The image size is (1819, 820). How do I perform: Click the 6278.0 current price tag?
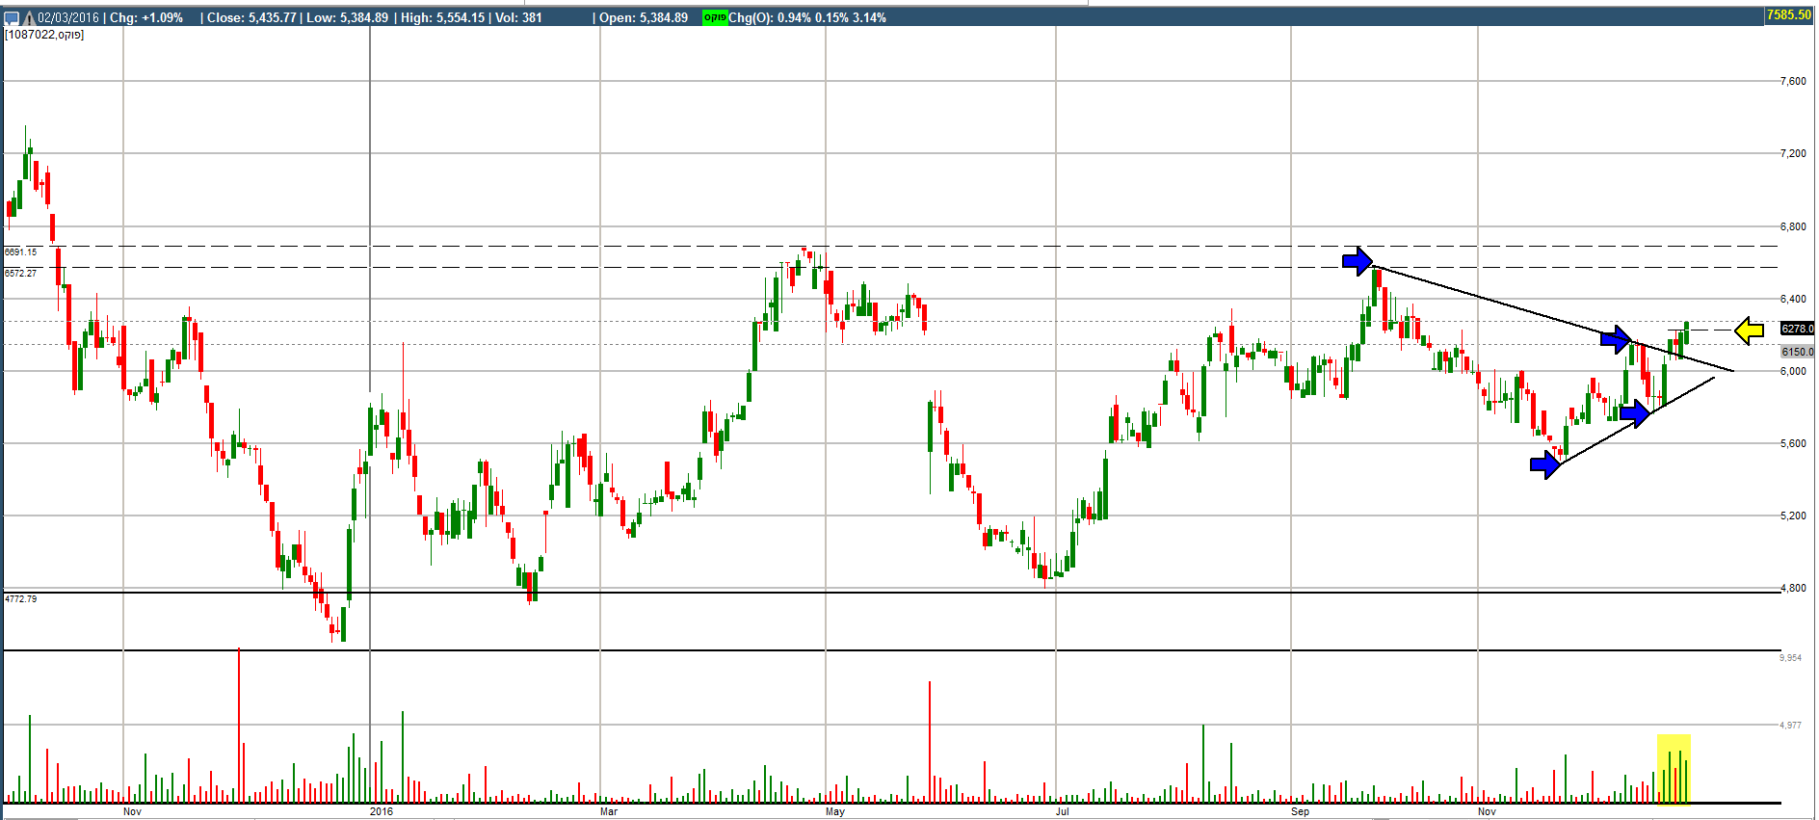pos(1797,329)
